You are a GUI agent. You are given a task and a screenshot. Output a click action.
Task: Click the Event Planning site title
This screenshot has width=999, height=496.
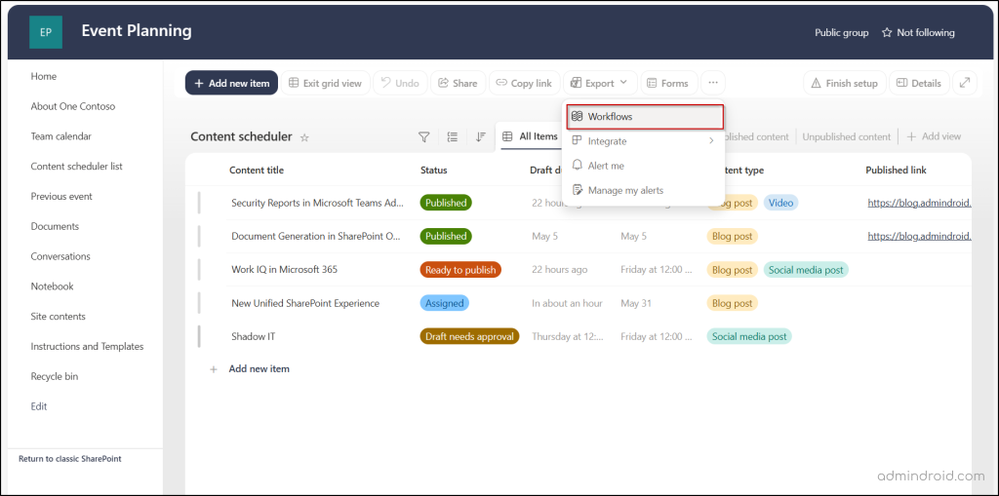[137, 30]
